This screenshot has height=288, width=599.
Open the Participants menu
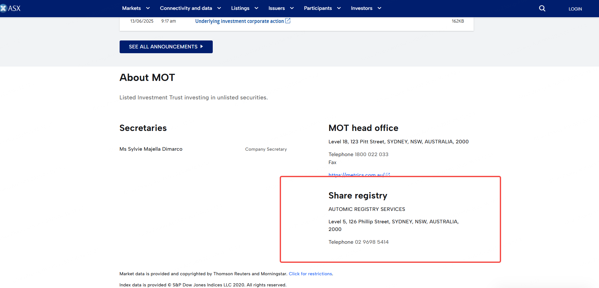click(318, 8)
